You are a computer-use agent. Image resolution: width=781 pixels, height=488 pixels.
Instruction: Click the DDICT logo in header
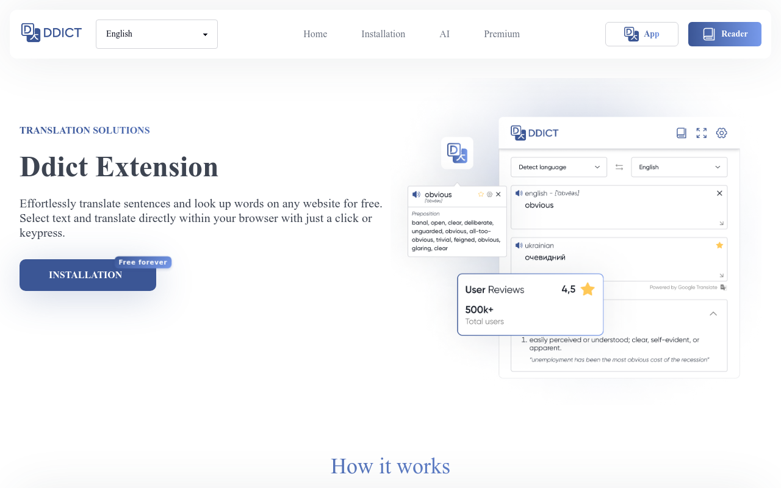point(51,33)
